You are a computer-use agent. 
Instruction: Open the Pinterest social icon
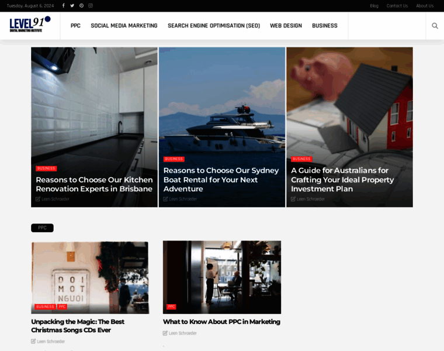[x=81, y=6]
